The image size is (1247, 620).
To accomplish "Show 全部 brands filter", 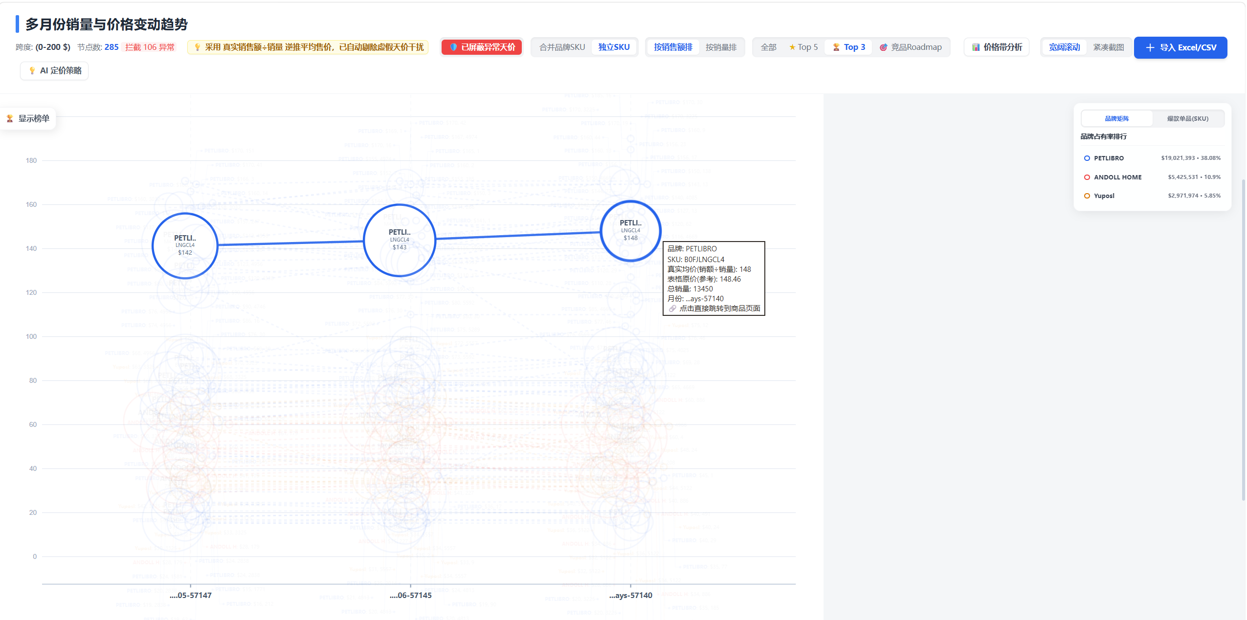I will (x=768, y=47).
